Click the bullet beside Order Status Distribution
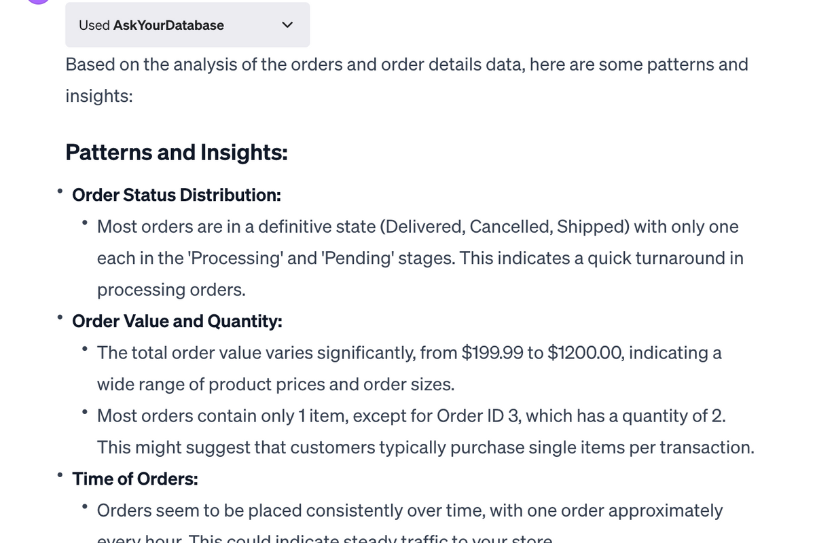 click(x=60, y=191)
